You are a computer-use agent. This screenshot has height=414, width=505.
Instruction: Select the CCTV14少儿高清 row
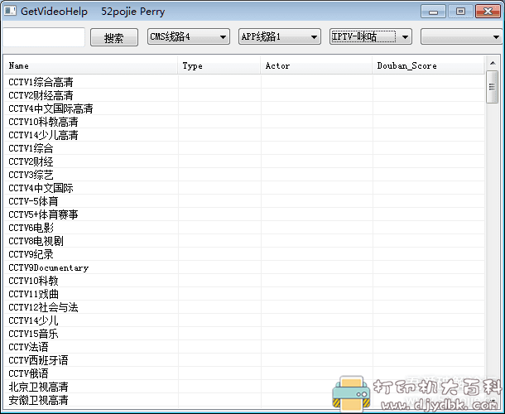click(244, 135)
